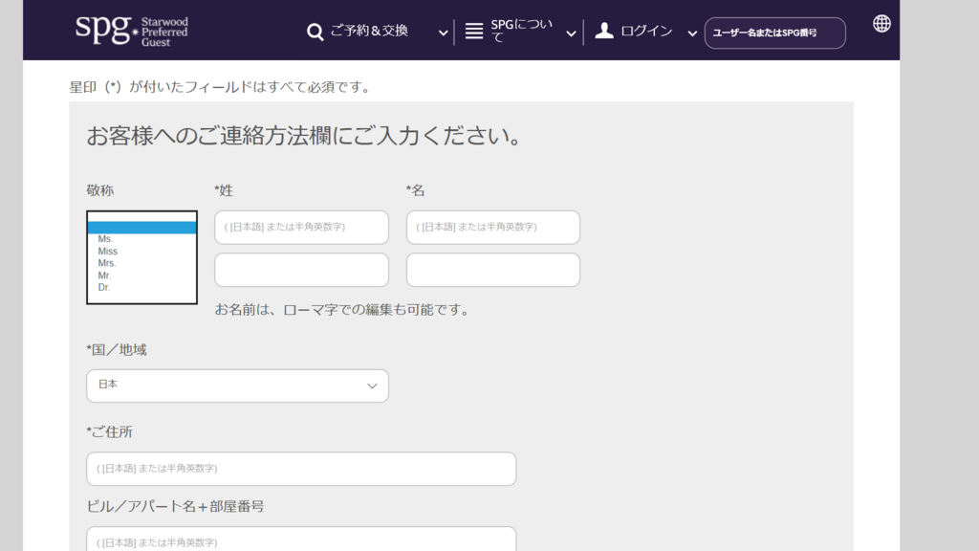
Task: Open the ご予約＆交換 menu
Action: (x=369, y=31)
